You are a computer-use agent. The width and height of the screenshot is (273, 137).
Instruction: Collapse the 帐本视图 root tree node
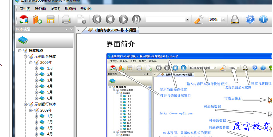pos(20,51)
